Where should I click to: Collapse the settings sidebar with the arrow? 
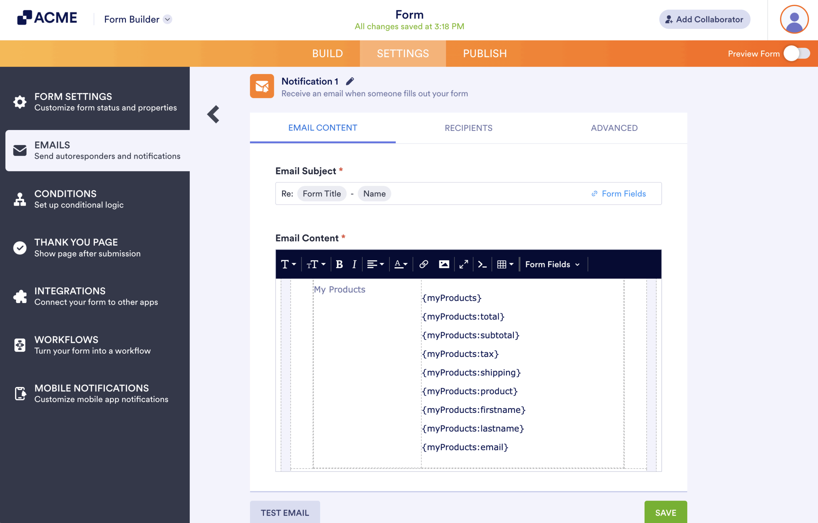pyautogui.click(x=213, y=114)
